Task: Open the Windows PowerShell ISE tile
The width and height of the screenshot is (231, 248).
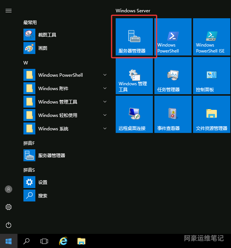Action: [212, 37]
